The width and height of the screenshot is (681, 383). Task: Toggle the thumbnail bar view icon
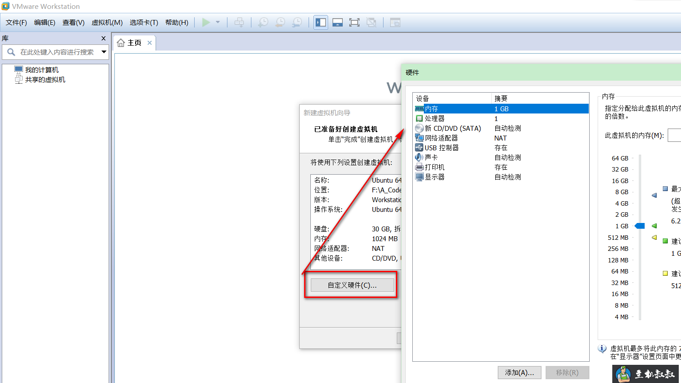337,22
